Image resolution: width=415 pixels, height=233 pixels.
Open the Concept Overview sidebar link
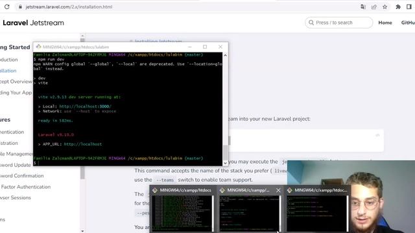click(x=16, y=82)
